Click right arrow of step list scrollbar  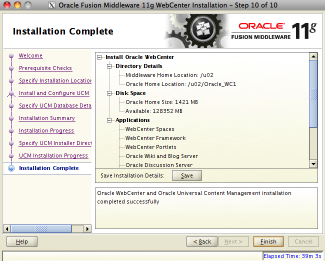click(87, 229)
